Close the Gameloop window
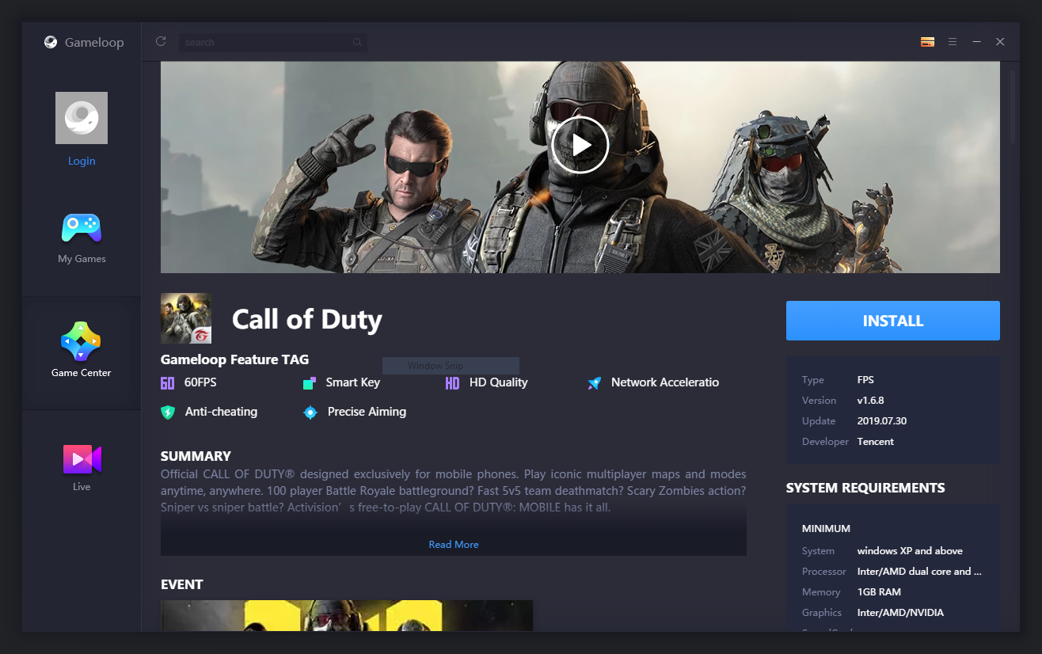 pos(1000,42)
